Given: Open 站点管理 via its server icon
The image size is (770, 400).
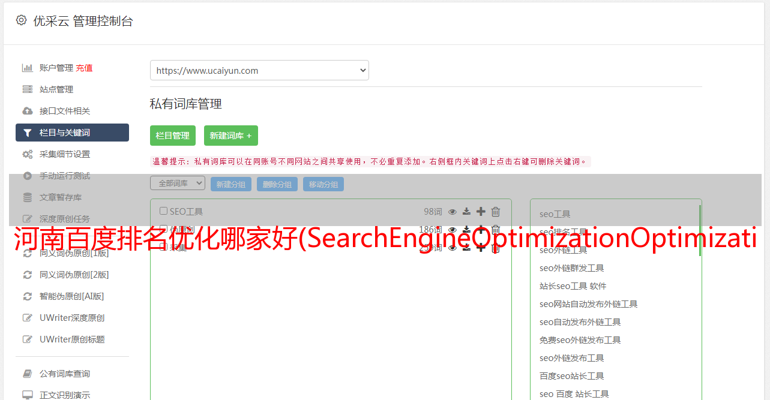Looking at the screenshot, I should click(28, 89).
